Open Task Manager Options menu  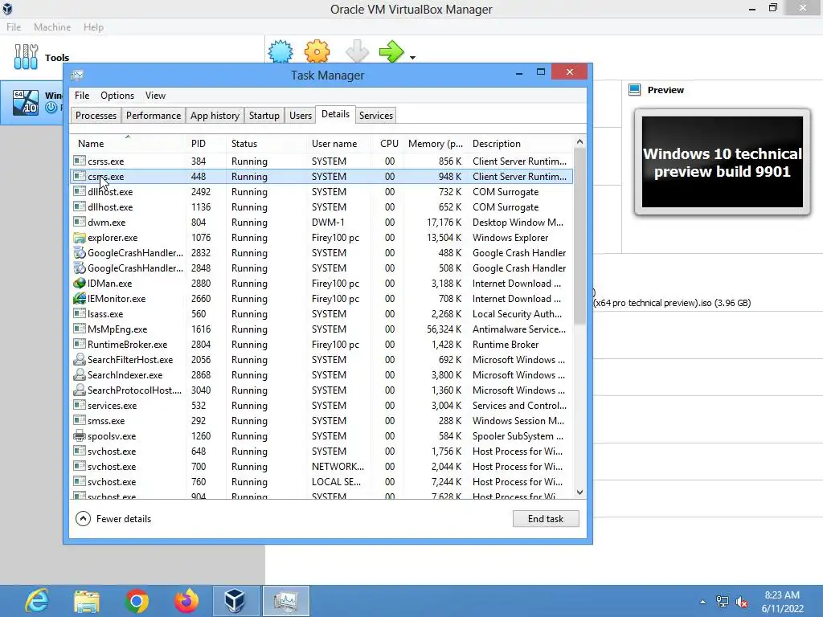point(117,96)
